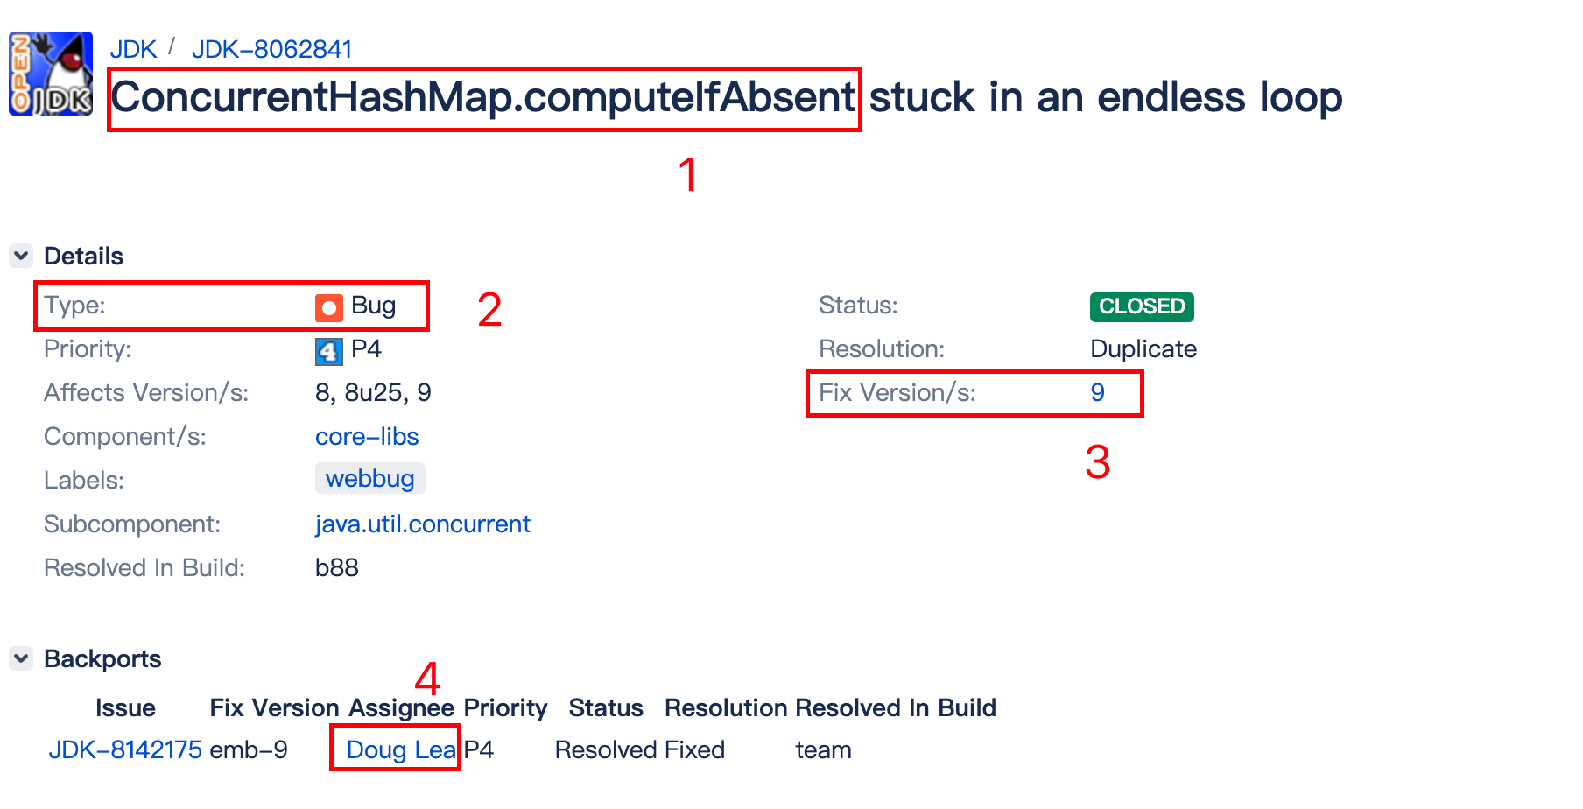Select the webbug label tag
This screenshot has height=809, width=1583.
tap(369, 479)
